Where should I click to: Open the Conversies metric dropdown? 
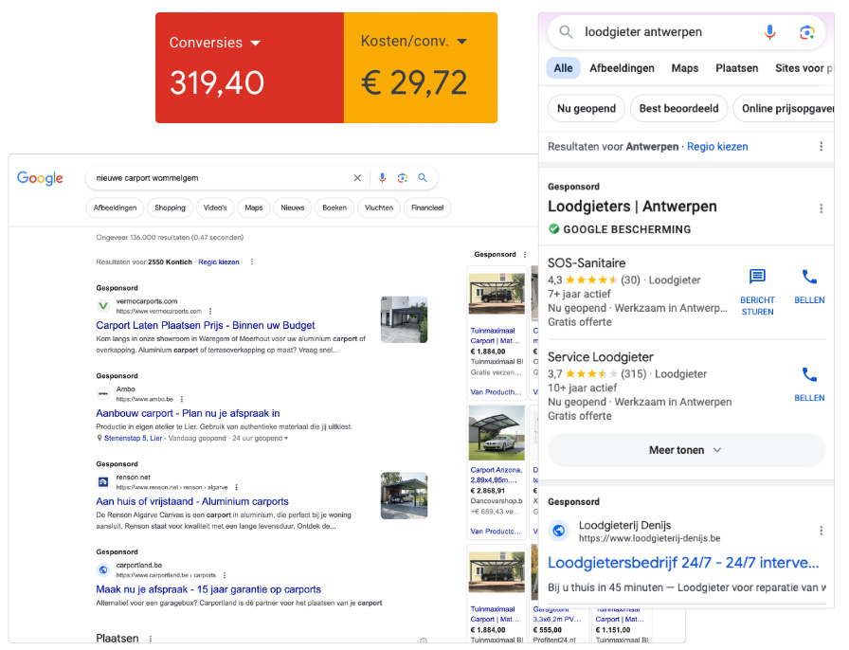click(x=255, y=43)
